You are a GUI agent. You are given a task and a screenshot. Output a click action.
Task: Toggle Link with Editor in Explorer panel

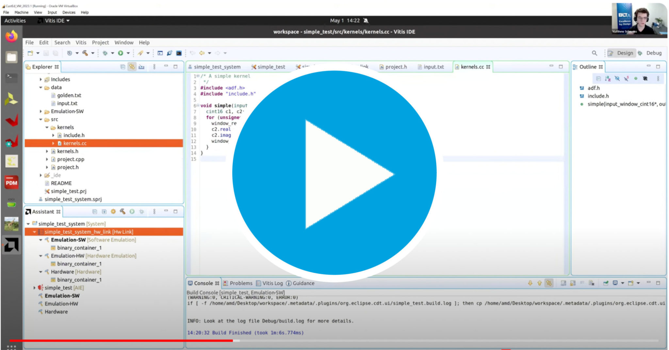(x=132, y=67)
